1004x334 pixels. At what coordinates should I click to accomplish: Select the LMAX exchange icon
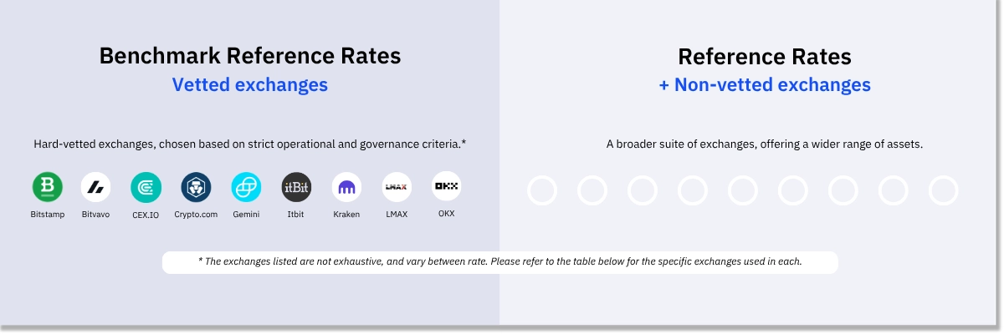[x=397, y=188]
